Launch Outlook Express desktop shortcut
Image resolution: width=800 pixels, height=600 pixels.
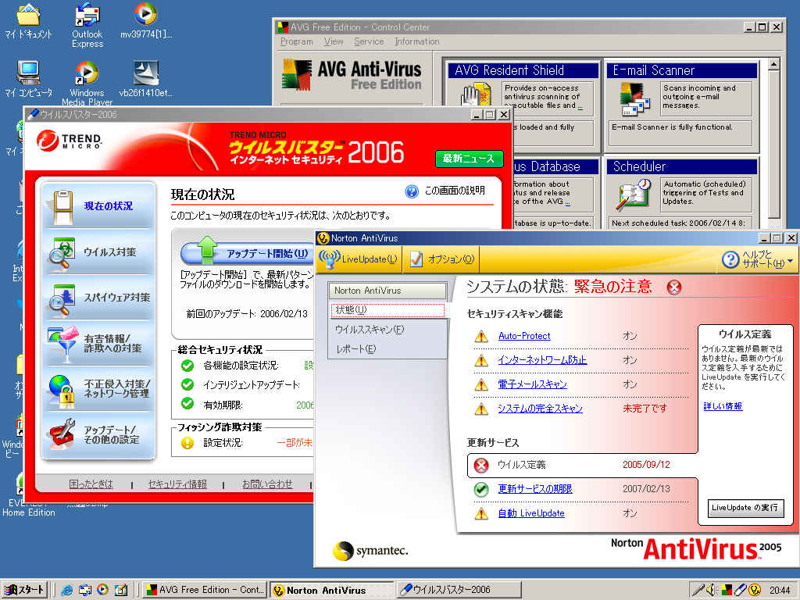tap(87, 24)
